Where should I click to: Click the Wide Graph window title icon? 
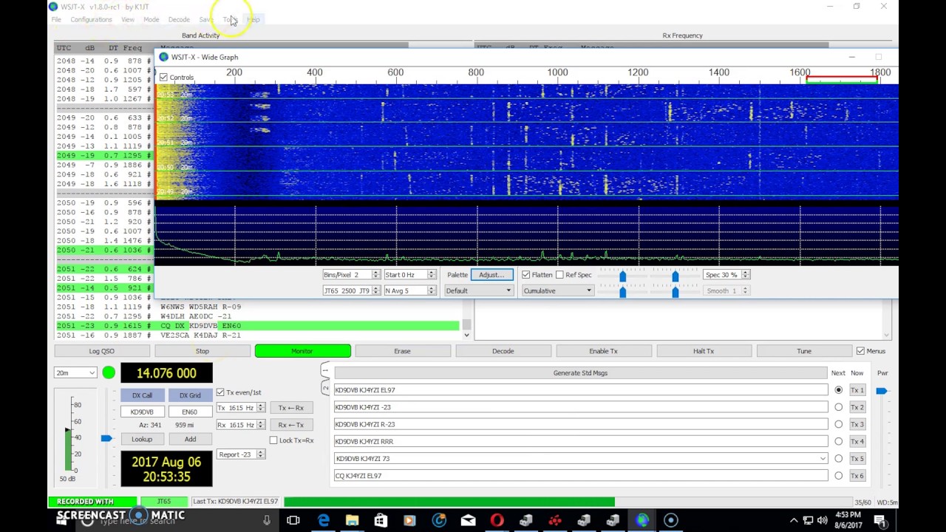pyautogui.click(x=164, y=57)
